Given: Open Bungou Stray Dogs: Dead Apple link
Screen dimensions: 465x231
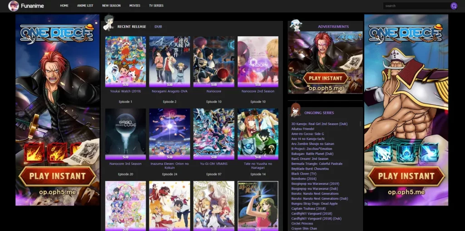Looking at the screenshot, I should [x=314, y=203].
